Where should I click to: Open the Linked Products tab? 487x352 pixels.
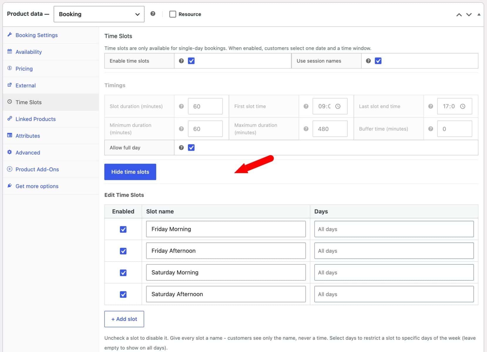(x=51, y=119)
